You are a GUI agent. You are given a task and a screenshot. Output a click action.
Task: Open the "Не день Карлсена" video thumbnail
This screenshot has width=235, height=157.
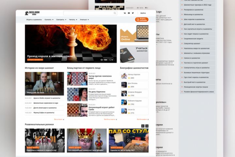77,95
